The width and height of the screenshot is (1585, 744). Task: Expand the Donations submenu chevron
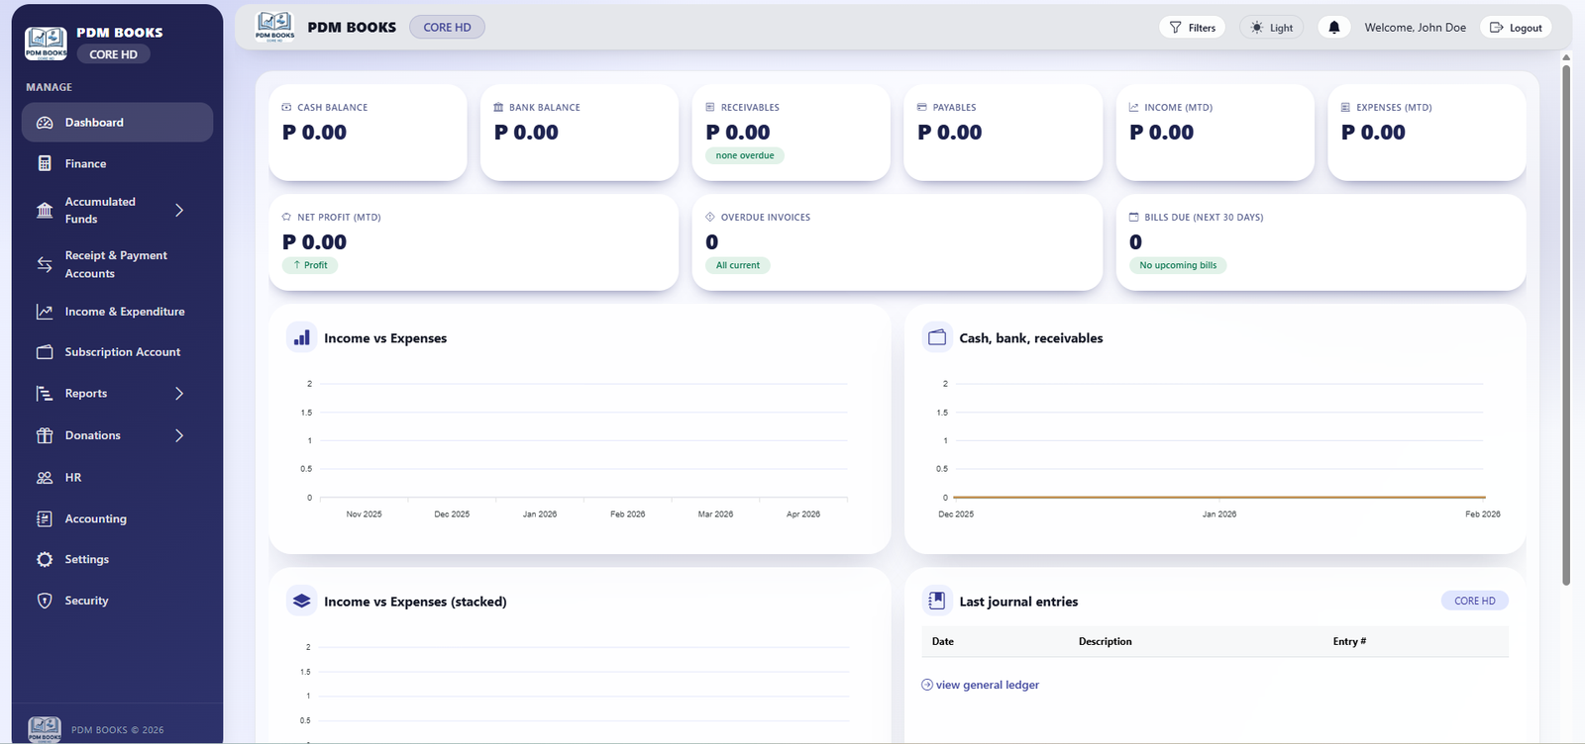(x=179, y=435)
